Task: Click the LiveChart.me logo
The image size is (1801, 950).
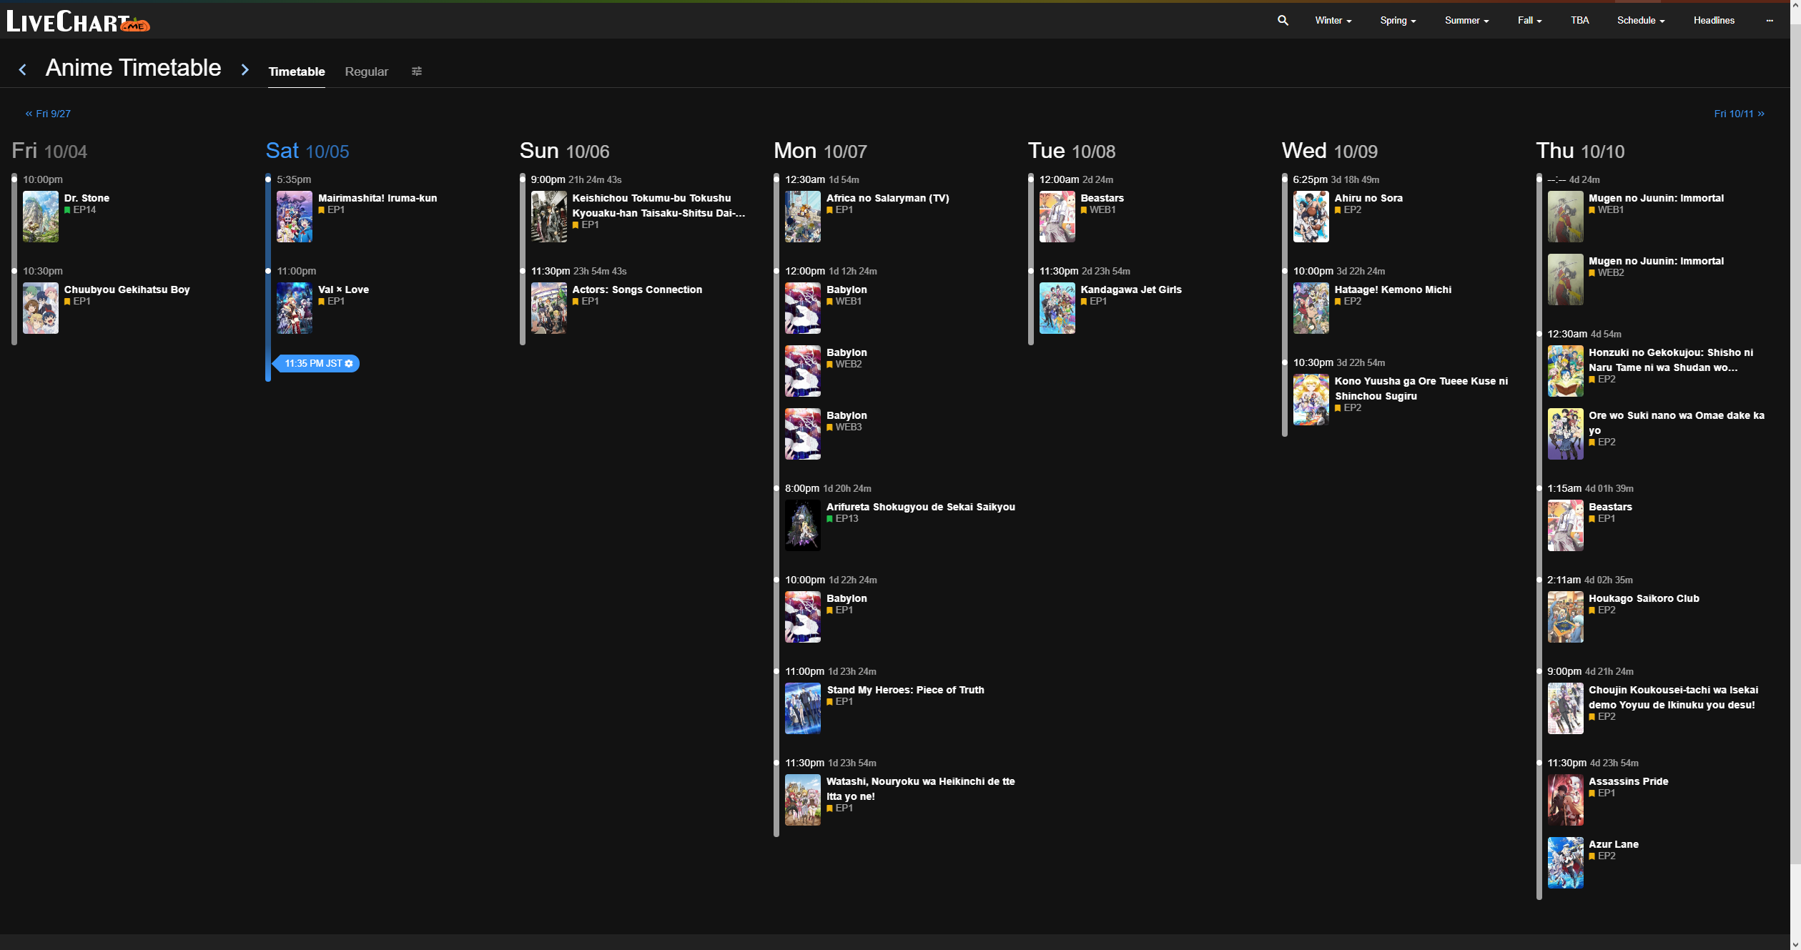Action: point(78,21)
